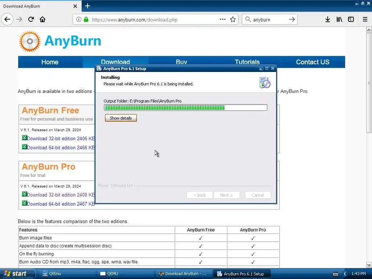Screen dimensions: 372x279
Task: Click the search magnifier icon
Action: tap(248, 20)
